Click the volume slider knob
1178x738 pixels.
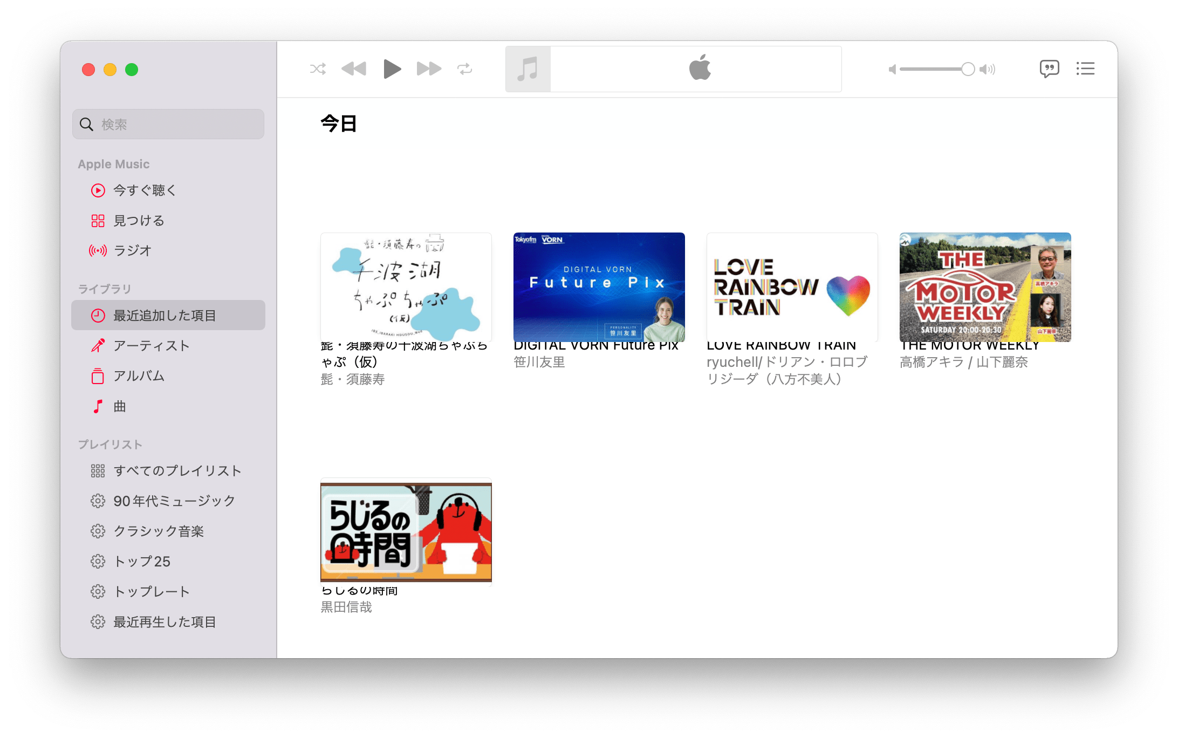[968, 69]
